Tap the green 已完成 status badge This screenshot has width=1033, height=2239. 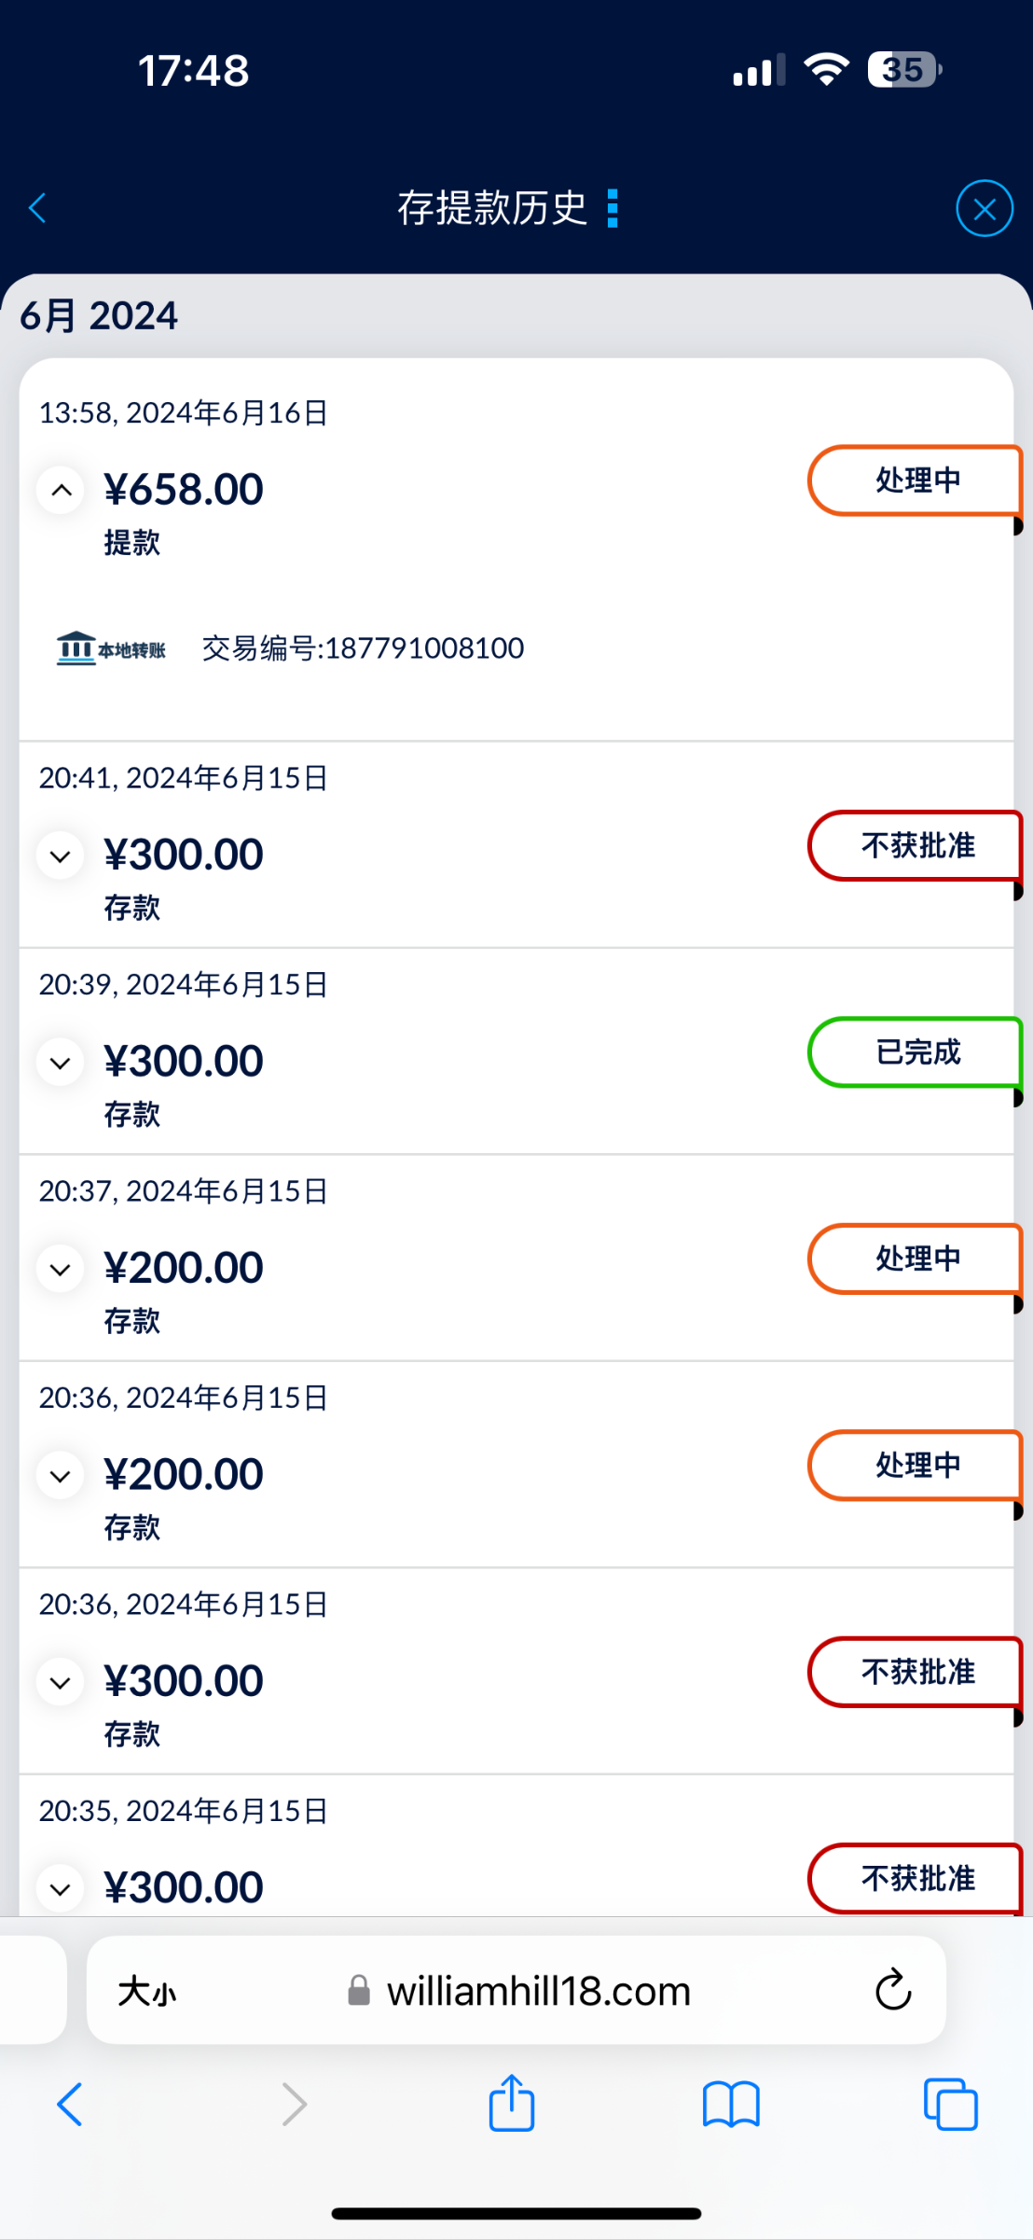point(916,1052)
